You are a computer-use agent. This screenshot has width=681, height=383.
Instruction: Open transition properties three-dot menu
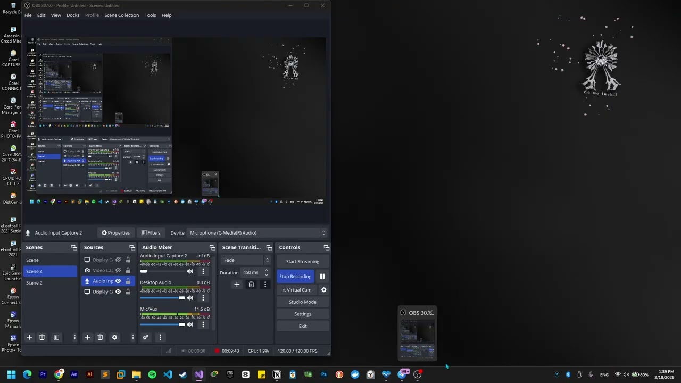tap(265, 285)
